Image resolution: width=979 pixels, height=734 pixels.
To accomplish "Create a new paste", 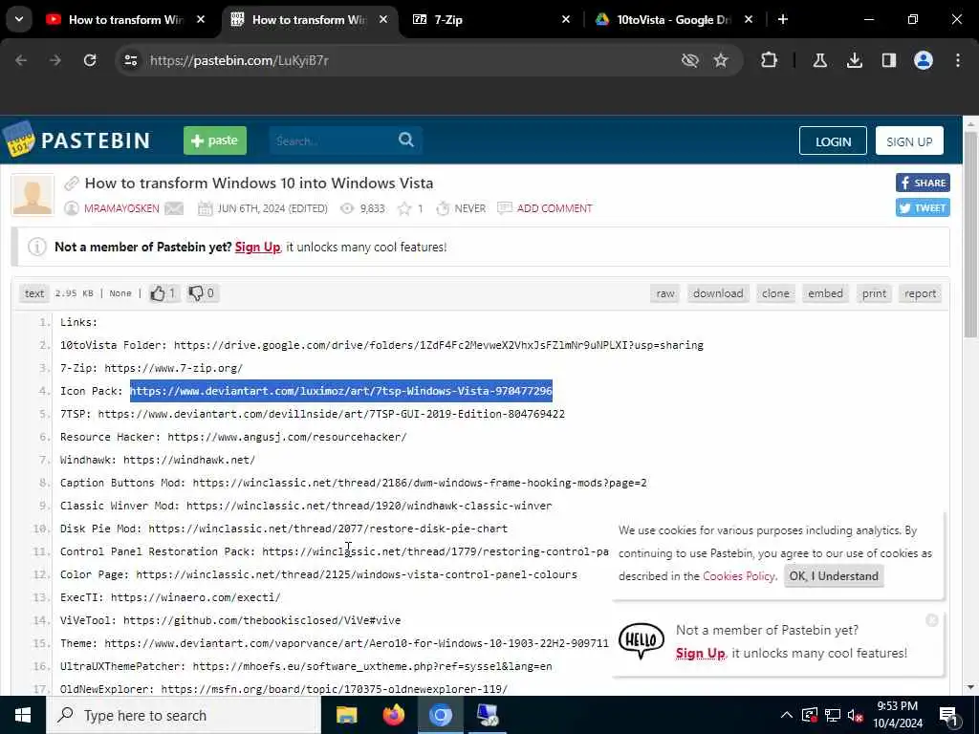I will tap(215, 140).
